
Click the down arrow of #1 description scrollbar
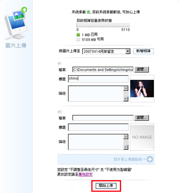pos(126,99)
